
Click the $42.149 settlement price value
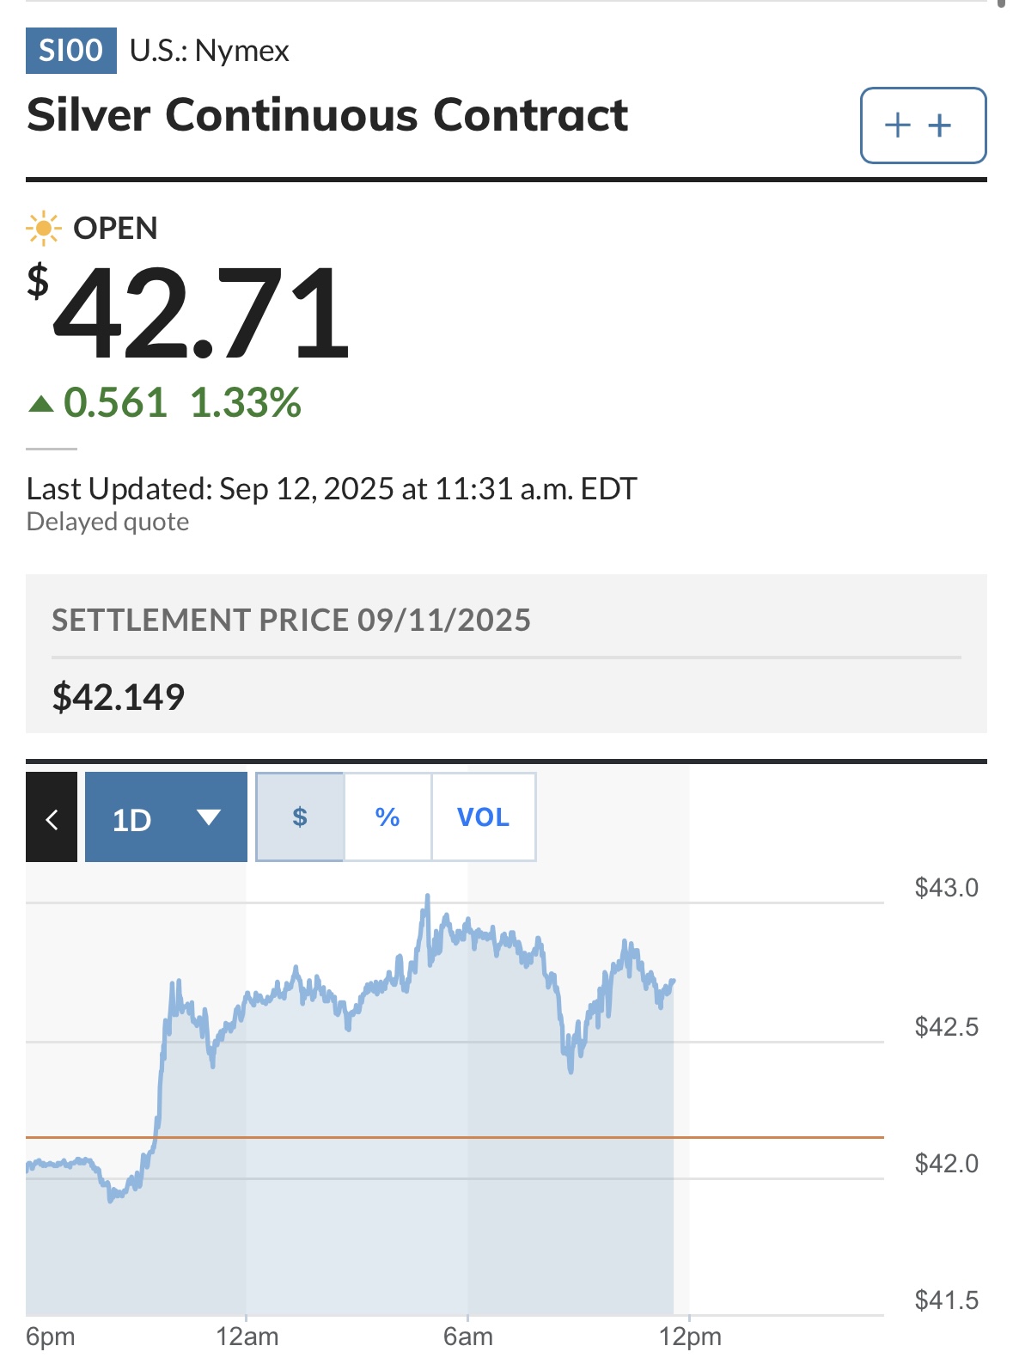pos(119,697)
